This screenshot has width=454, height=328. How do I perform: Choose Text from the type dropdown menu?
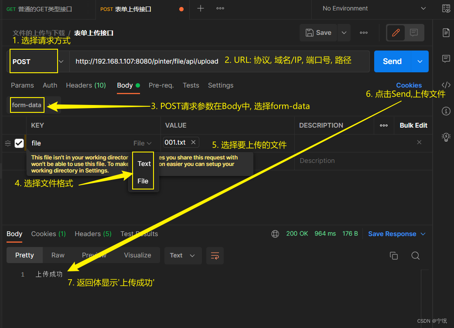click(144, 164)
